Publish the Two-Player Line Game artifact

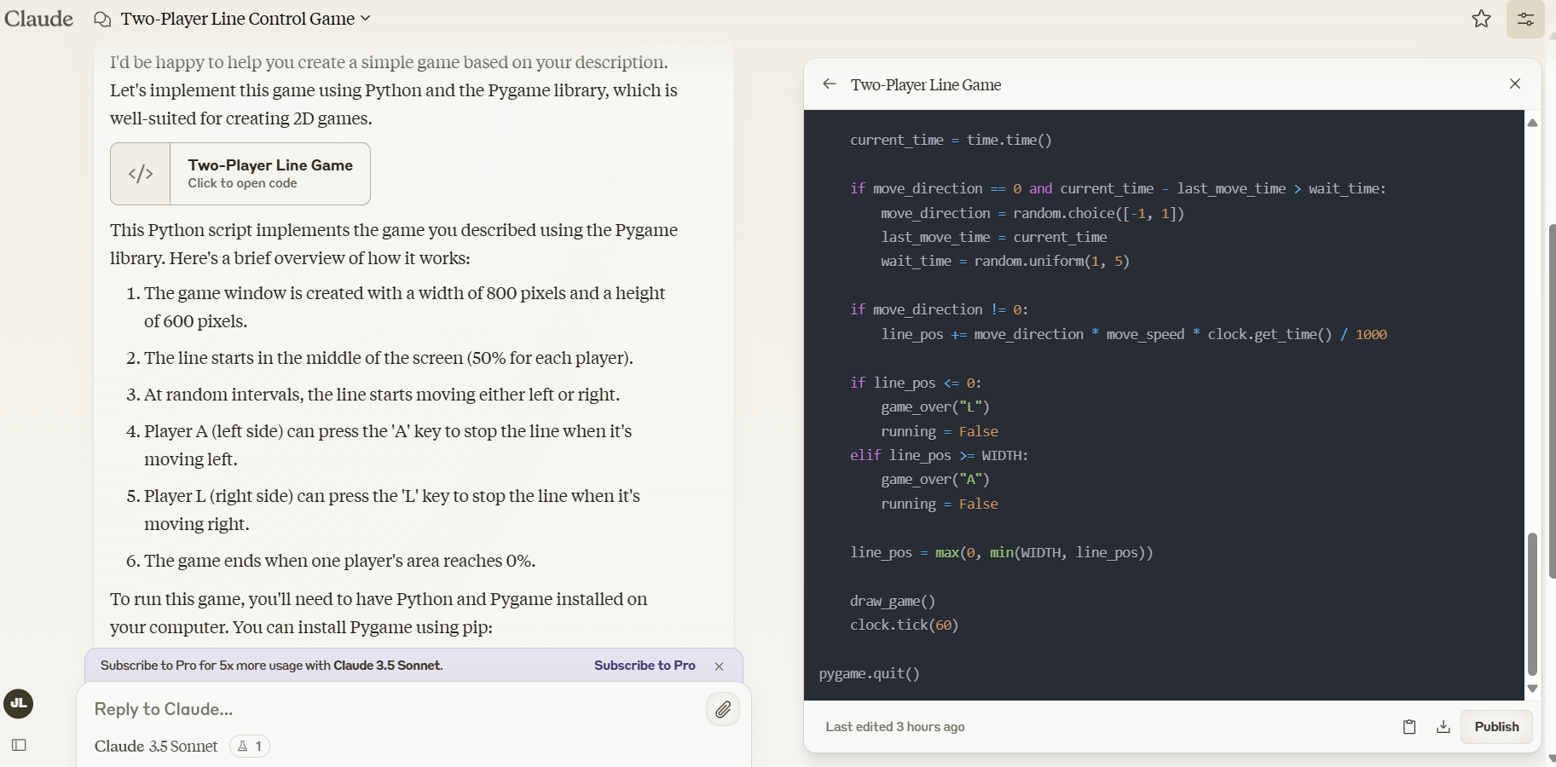(1496, 727)
